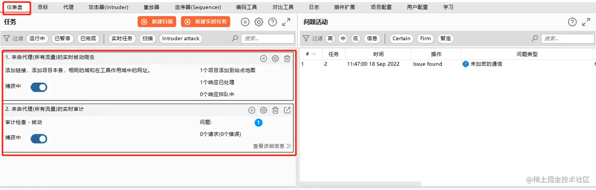The height and width of the screenshot is (190, 596).
Task: Toggle 捕获中 switch for task 1 被动爬虫
Action: click(x=39, y=87)
